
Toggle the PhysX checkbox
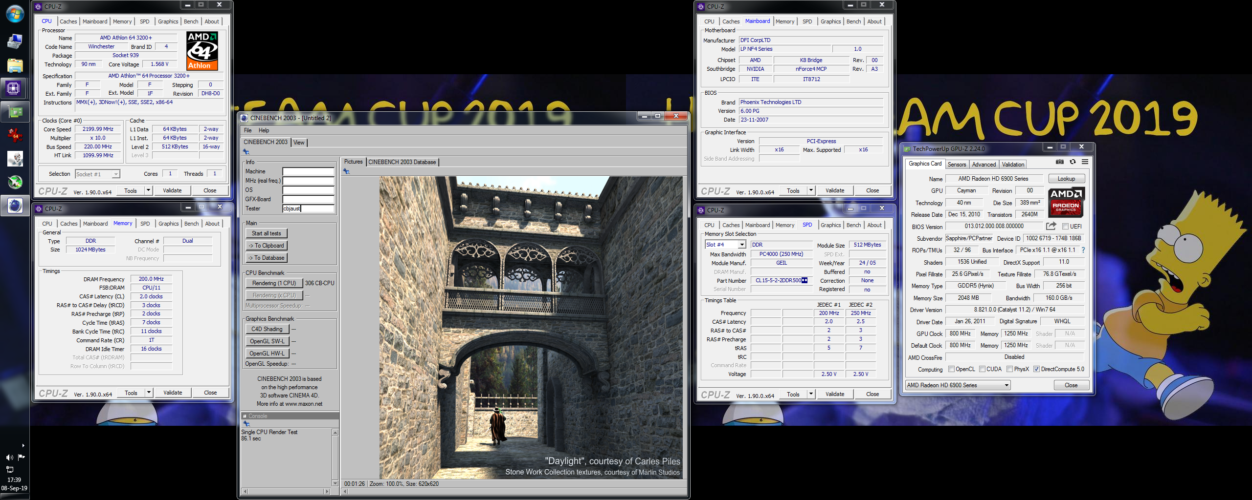[1009, 369]
